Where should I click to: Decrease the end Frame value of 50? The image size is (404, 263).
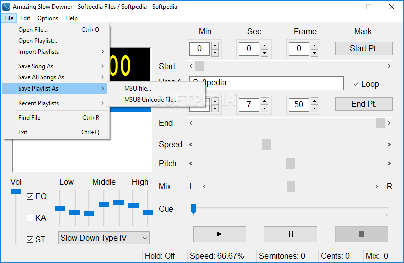pos(314,108)
